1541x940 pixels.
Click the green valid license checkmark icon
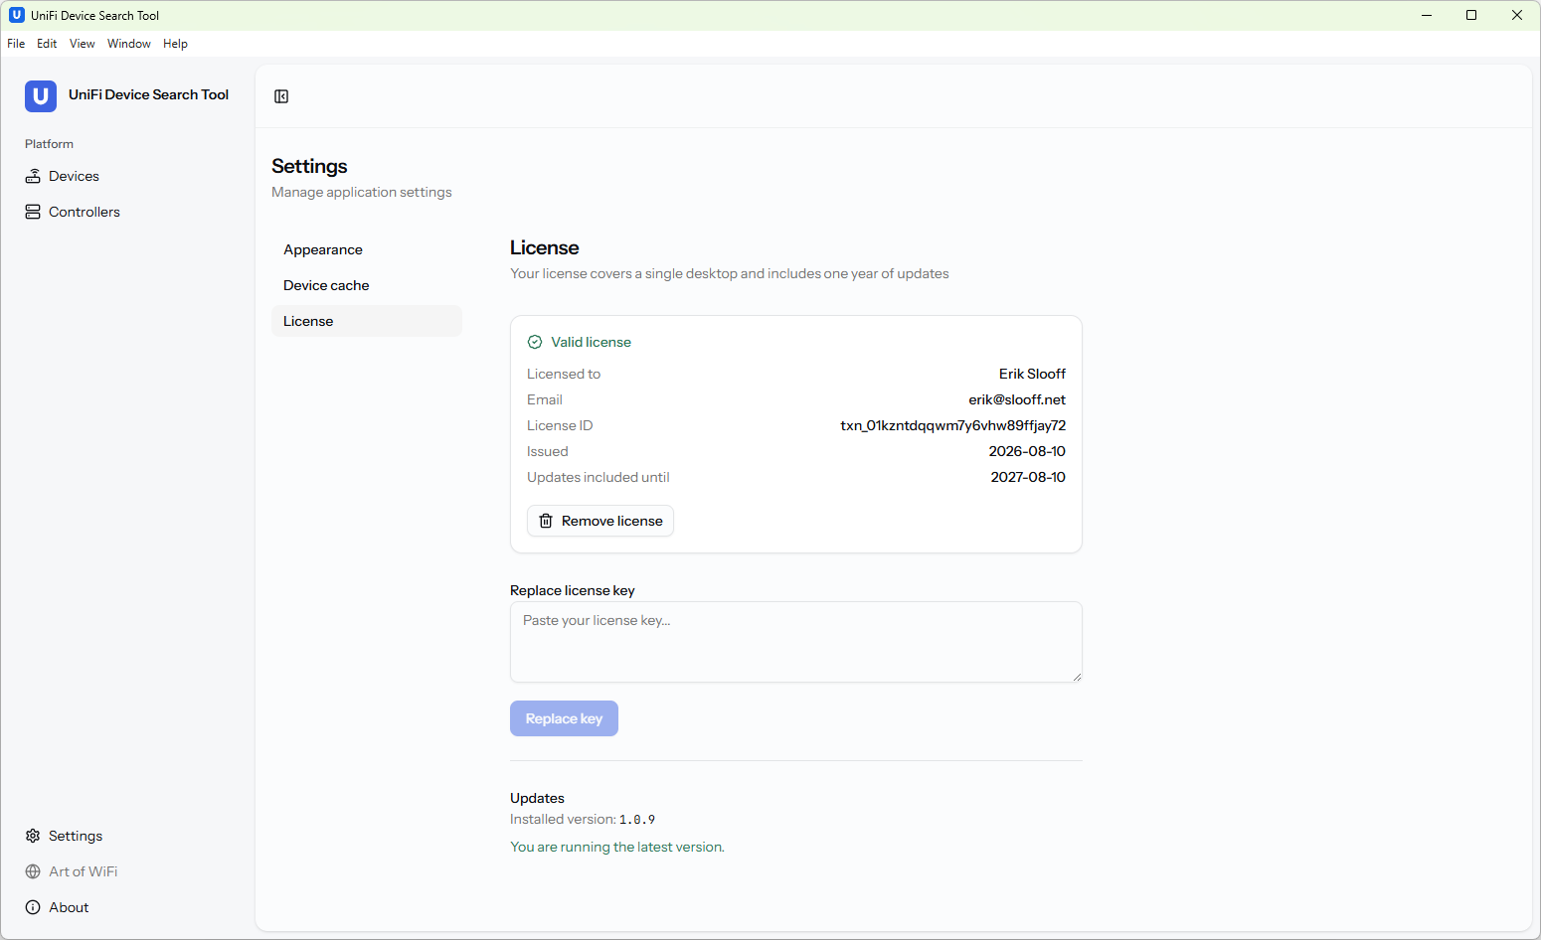click(x=535, y=342)
